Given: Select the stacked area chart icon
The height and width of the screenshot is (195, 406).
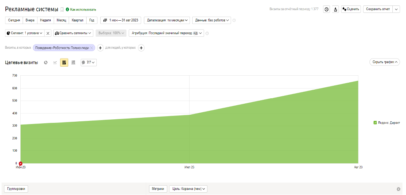Looking at the screenshot, I should [x=64, y=62].
